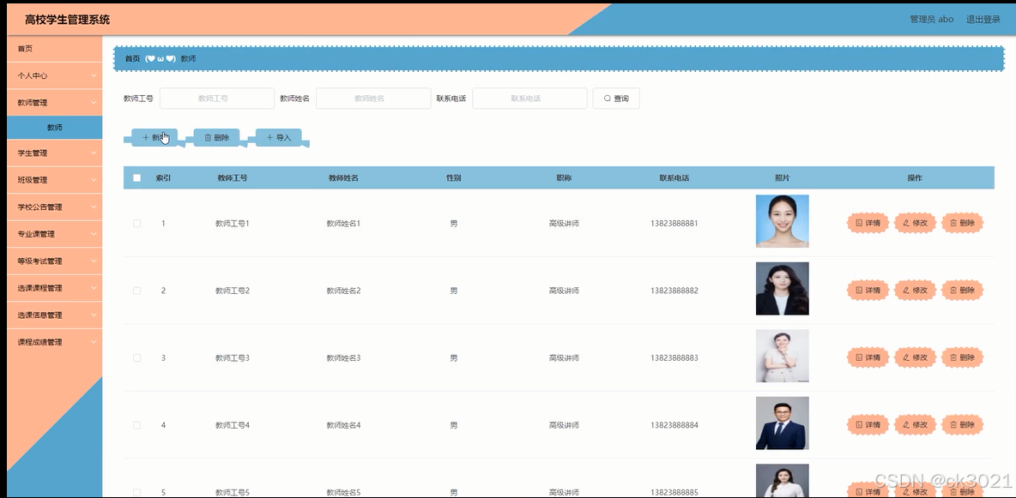Expand the 学校公告管理 menu arrow
Image resolution: width=1016 pixels, height=498 pixels.
tap(94, 207)
